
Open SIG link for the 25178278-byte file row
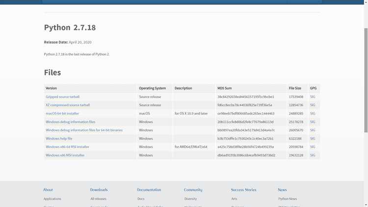(x=313, y=122)
